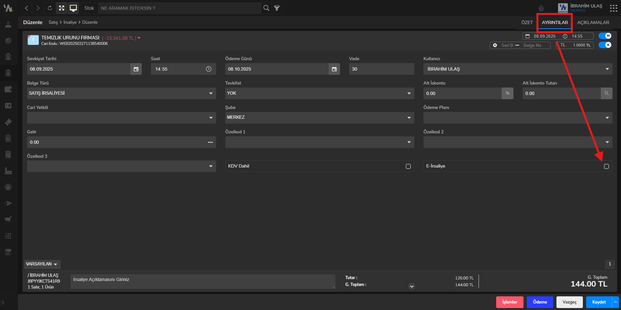Open calendar picker for Ödeme Günü
Screen dimensions: 621x310
pyautogui.click(x=334, y=69)
